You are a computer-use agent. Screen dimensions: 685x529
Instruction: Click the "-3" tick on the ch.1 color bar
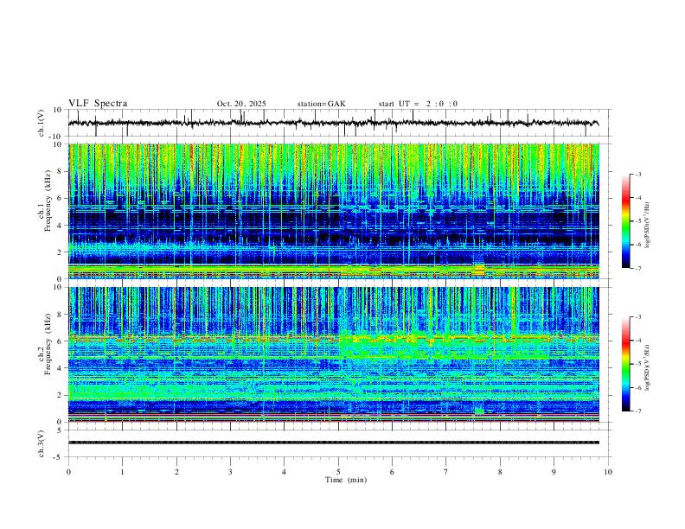(637, 174)
